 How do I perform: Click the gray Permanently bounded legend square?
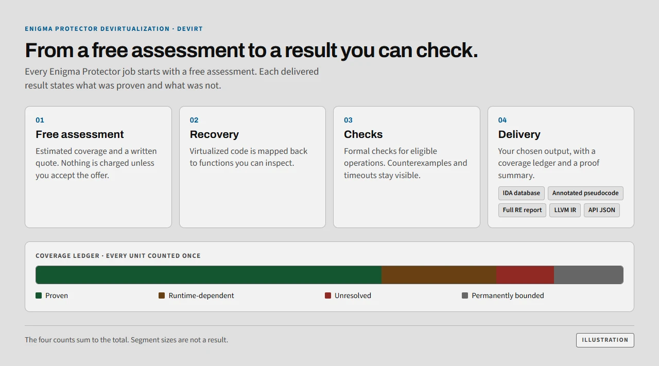[465, 295]
